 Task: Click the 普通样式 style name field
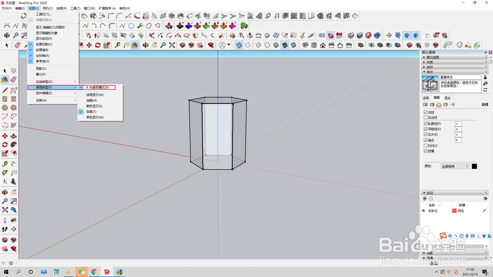pos(460,77)
